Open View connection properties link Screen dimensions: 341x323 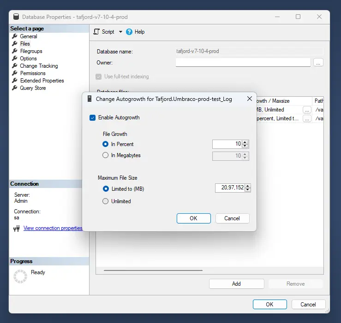[x=53, y=228]
